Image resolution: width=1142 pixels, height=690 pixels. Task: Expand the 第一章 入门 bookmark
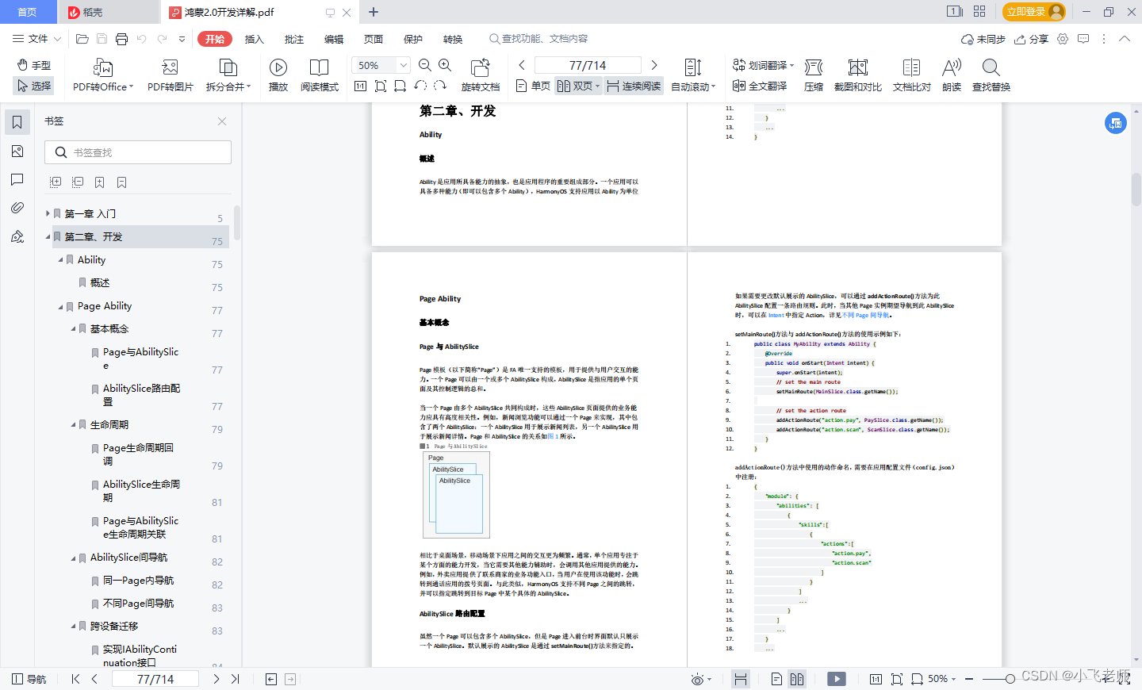click(48, 213)
